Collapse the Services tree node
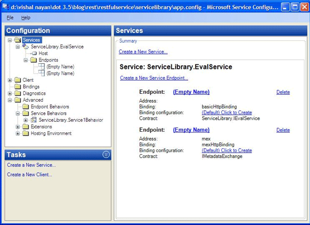The image size is (310, 225). [x=9, y=40]
